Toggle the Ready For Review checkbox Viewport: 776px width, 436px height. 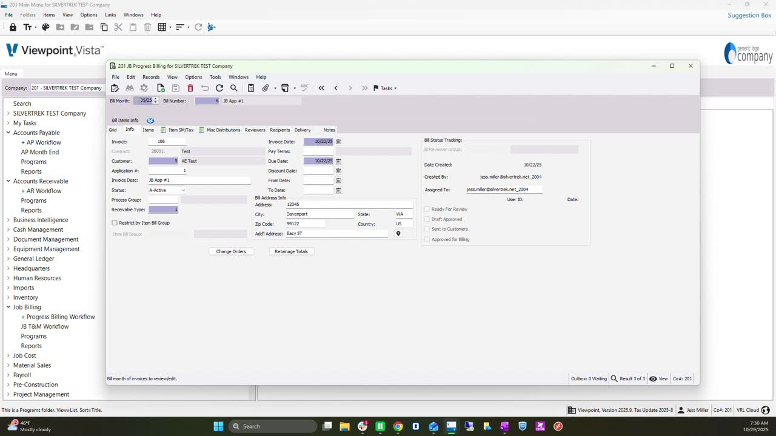click(427, 210)
